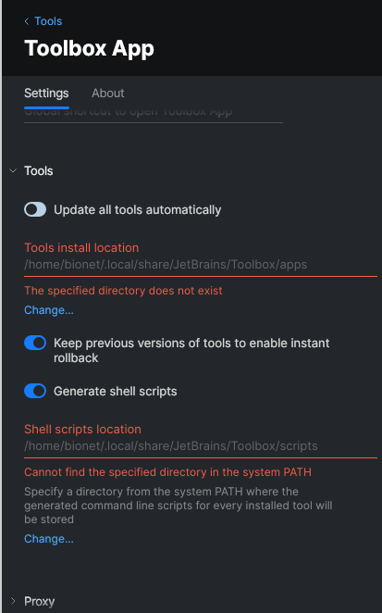
Task: Expand the Proxy section chevron
Action: pos(13,601)
